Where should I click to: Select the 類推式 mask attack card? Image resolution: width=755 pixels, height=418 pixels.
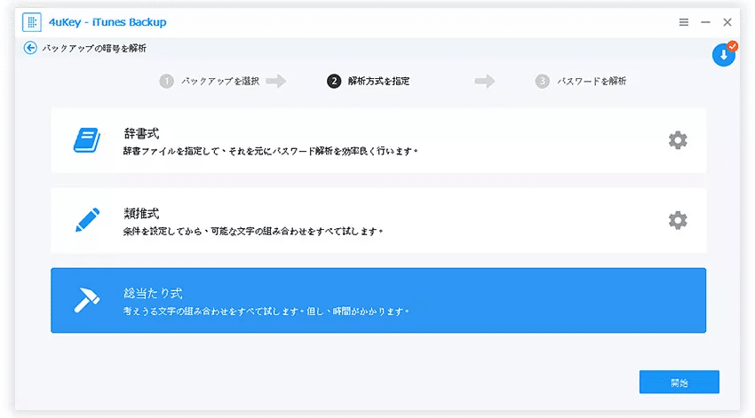point(378,220)
